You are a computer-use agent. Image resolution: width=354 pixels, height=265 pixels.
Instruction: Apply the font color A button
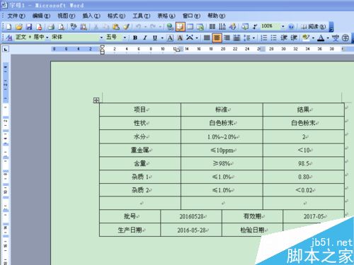321,37
